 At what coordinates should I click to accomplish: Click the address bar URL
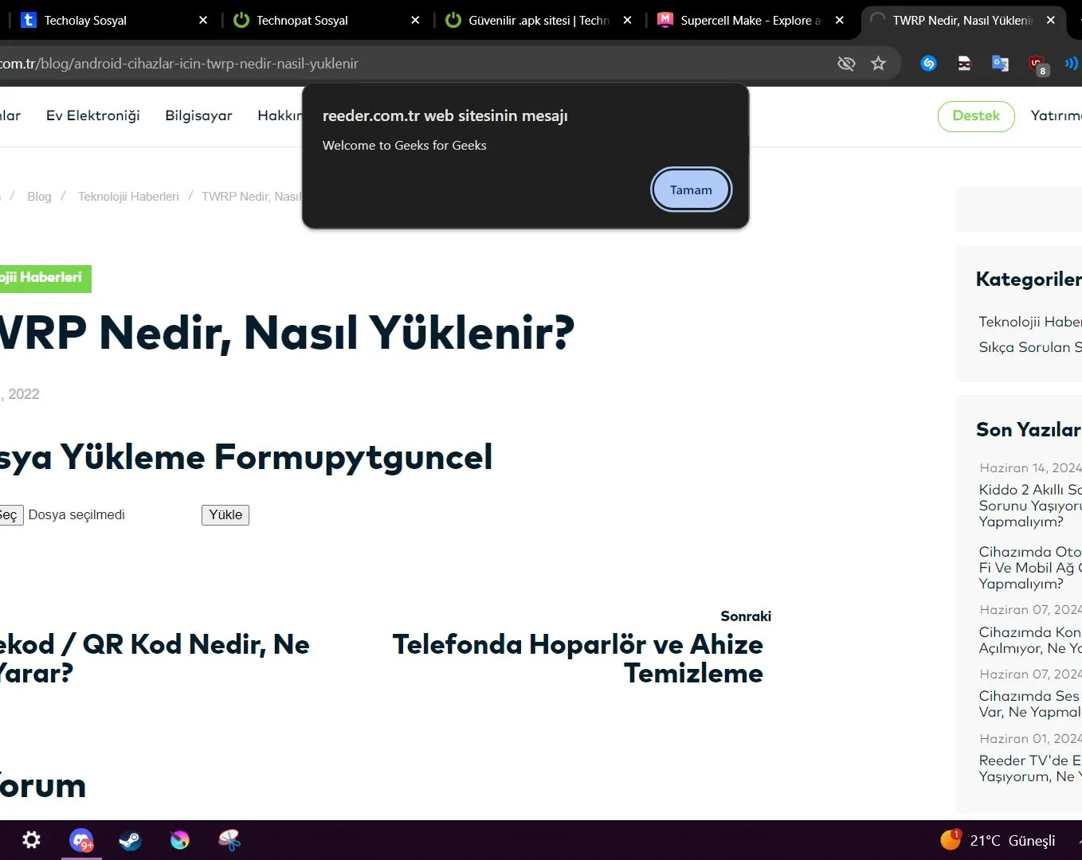tap(179, 64)
